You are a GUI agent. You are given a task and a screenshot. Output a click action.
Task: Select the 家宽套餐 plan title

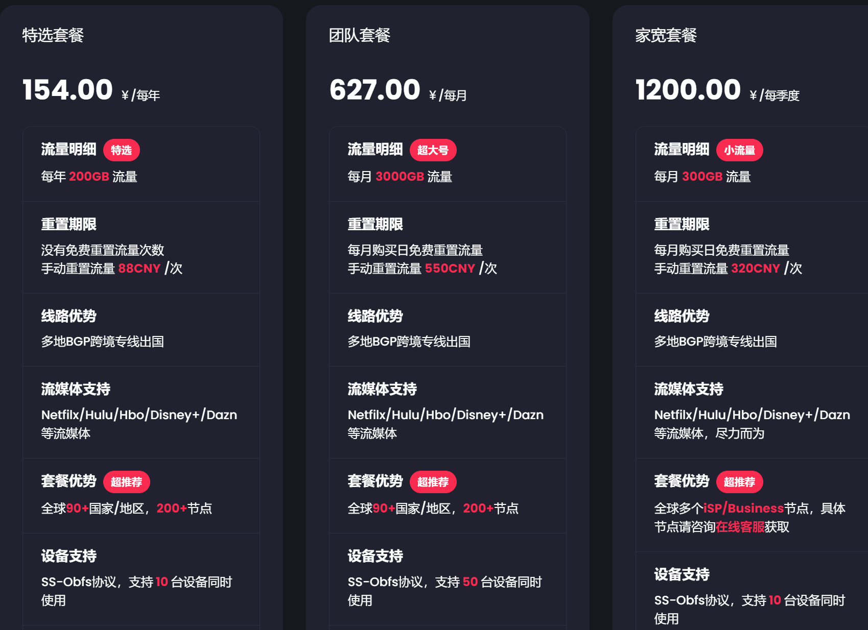click(666, 35)
